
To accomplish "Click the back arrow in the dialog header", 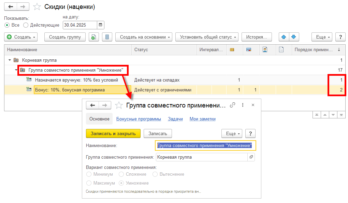I will tap(92, 105).
